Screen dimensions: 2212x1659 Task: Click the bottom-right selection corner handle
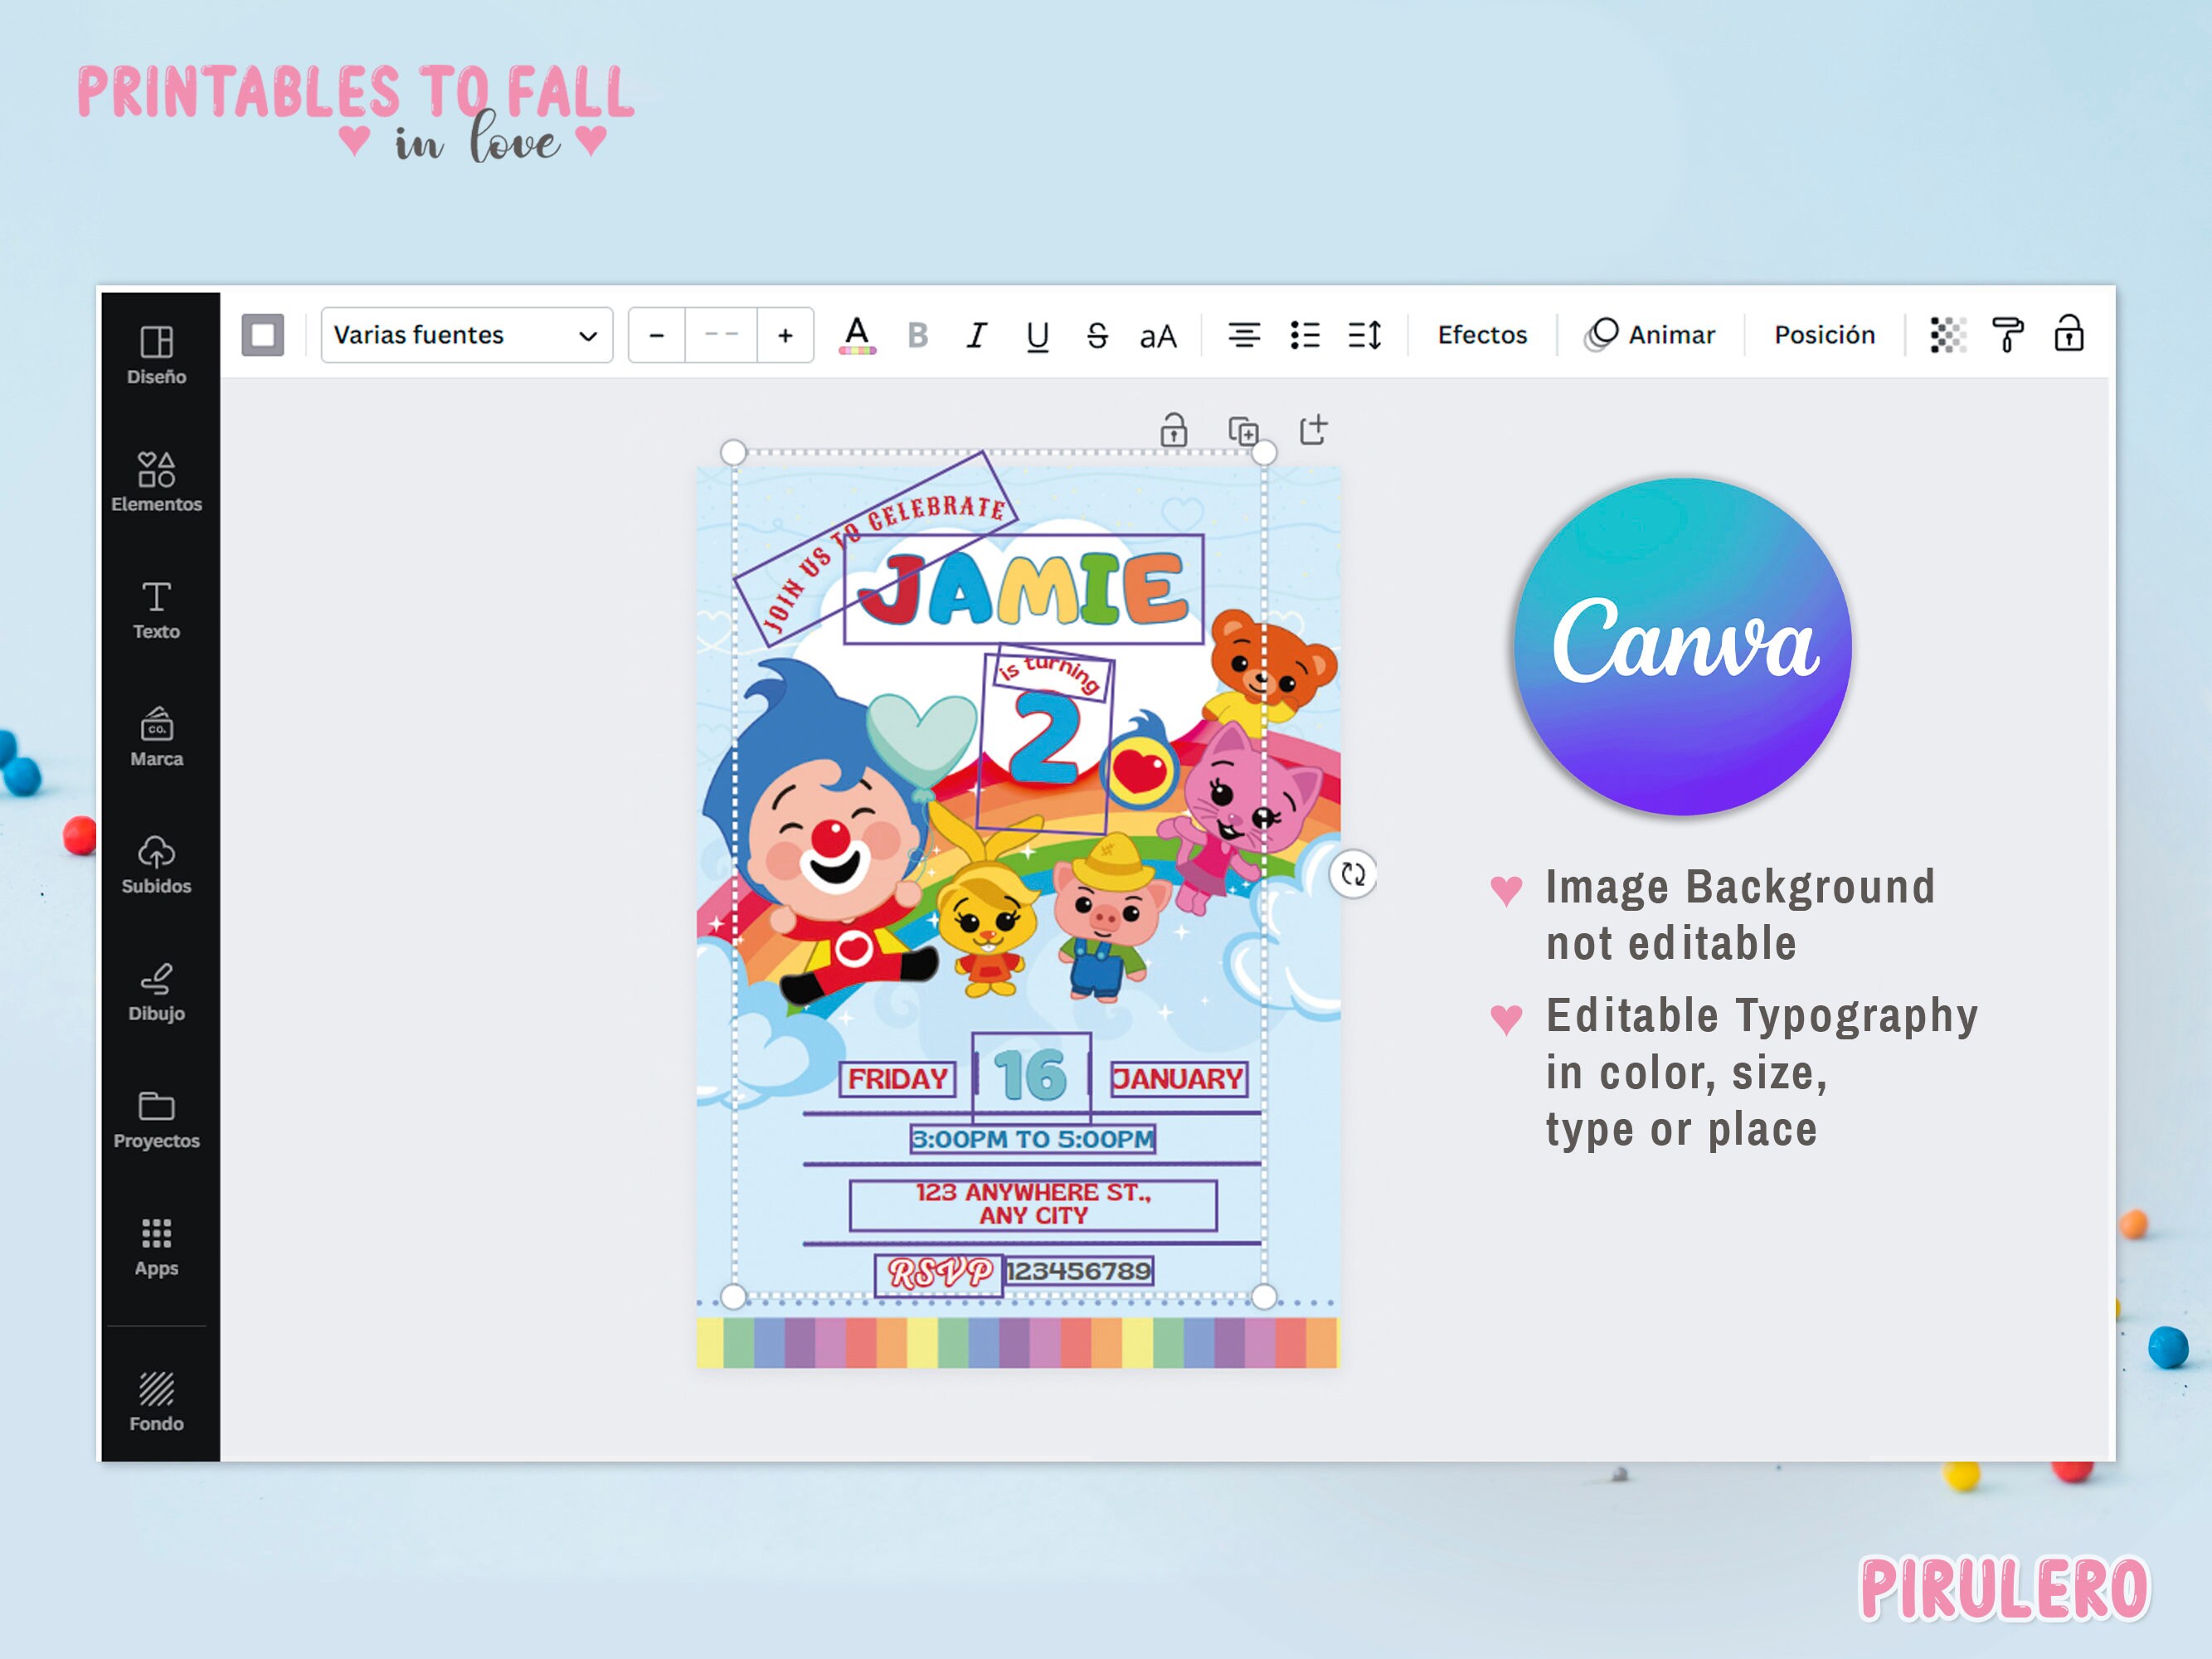click(1264, 1297)
